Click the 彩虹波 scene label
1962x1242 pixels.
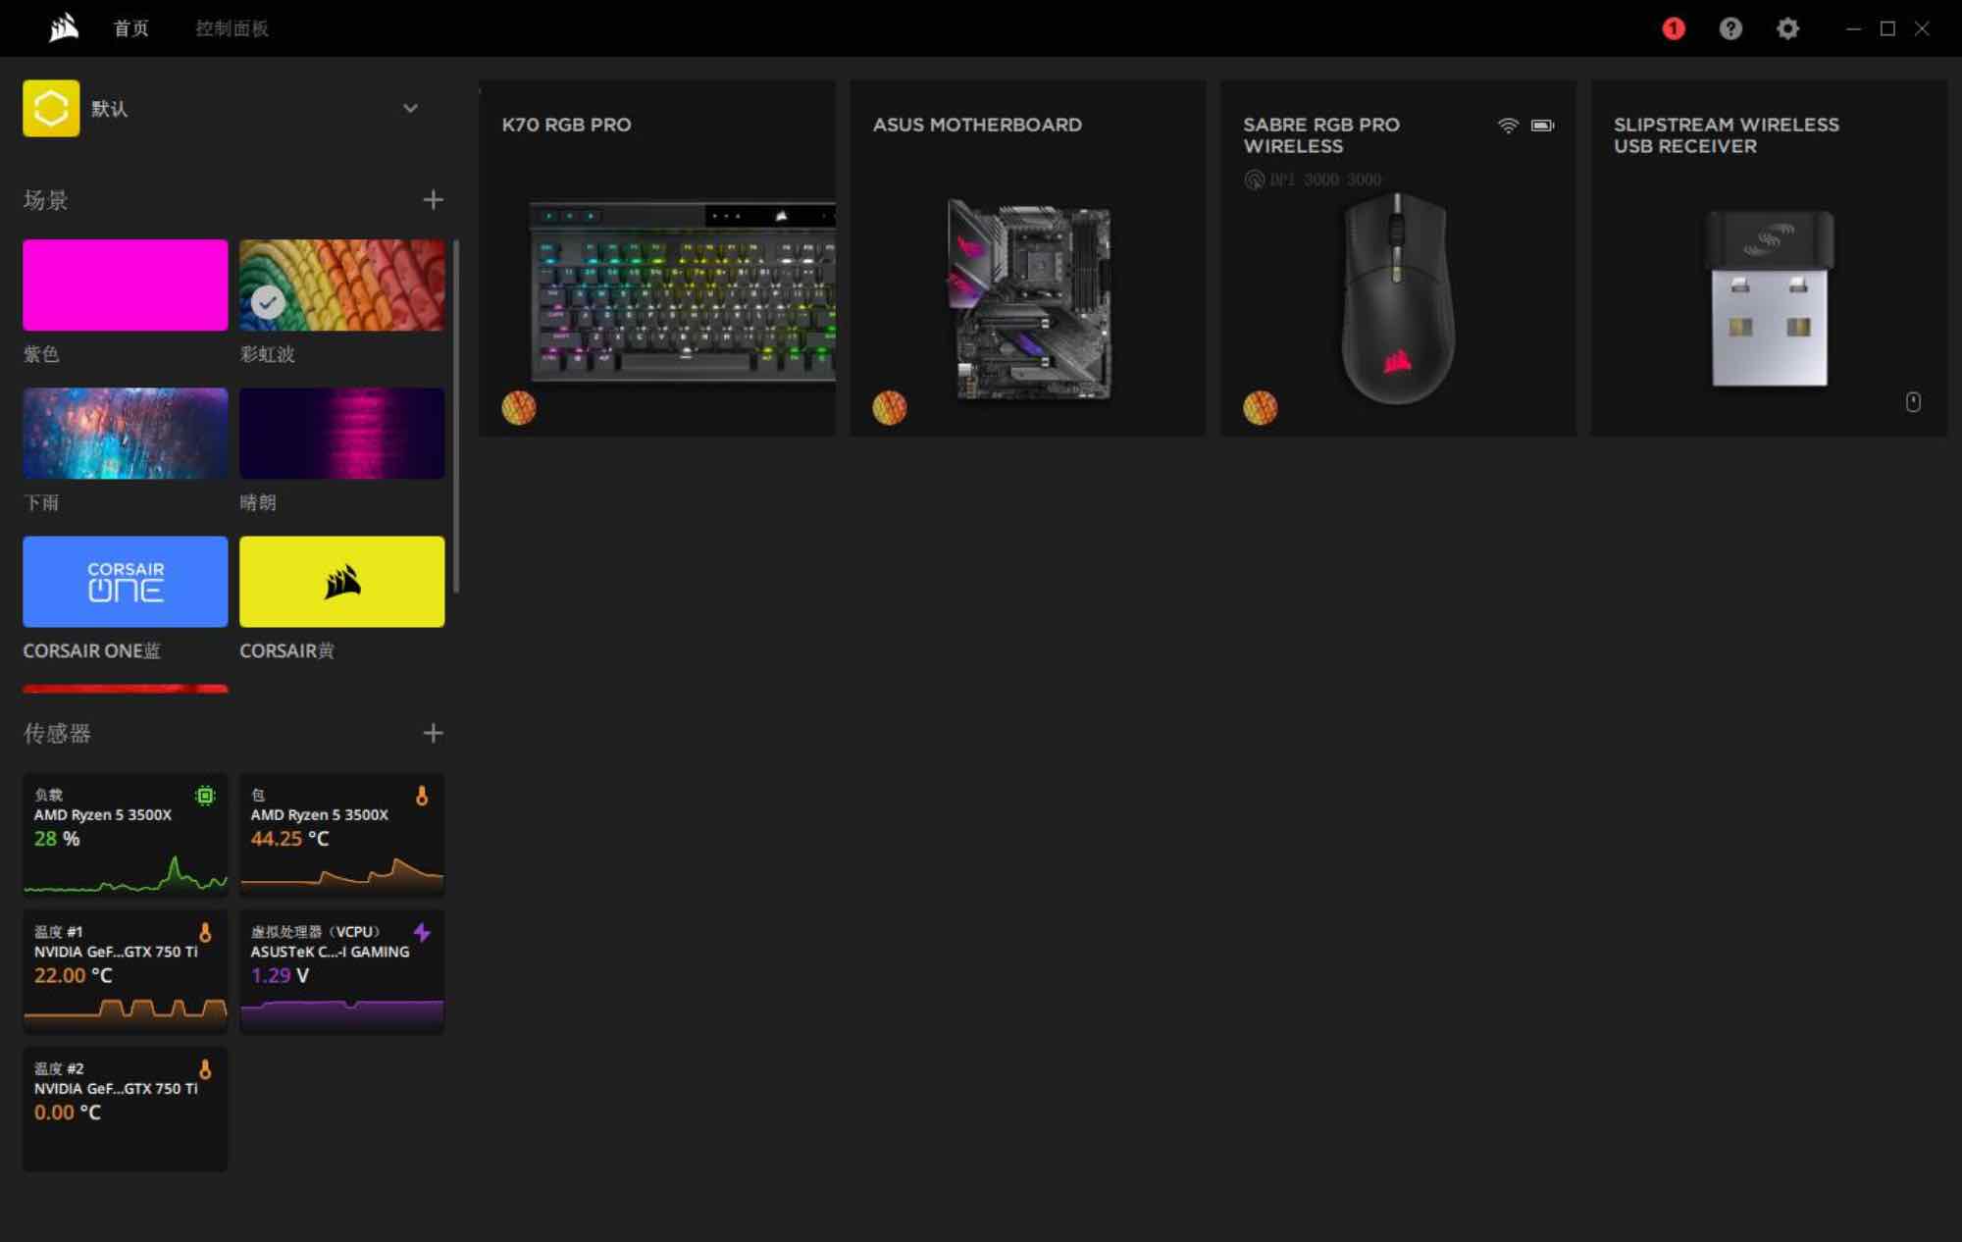268,354
